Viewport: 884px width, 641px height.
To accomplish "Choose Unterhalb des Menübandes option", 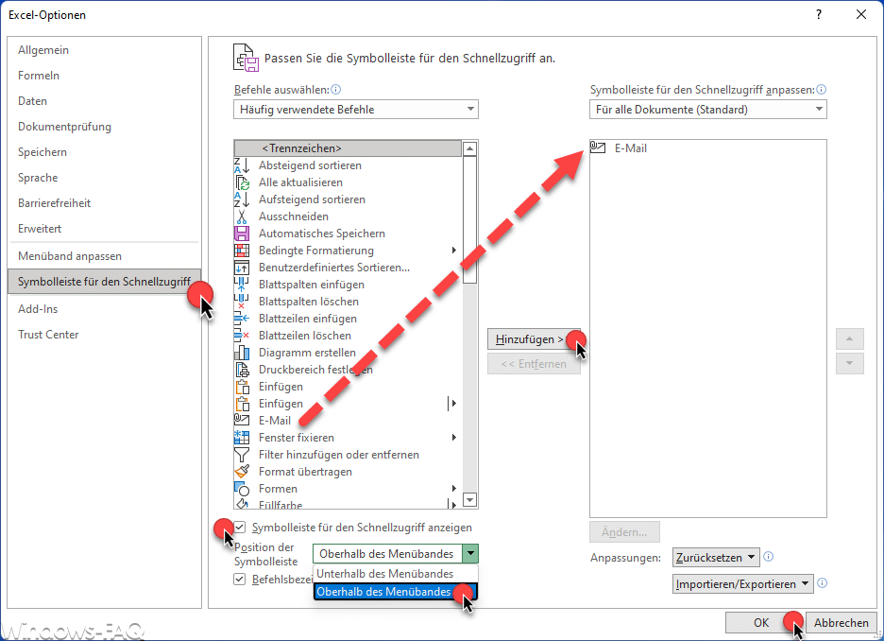I will click(395, 573).
